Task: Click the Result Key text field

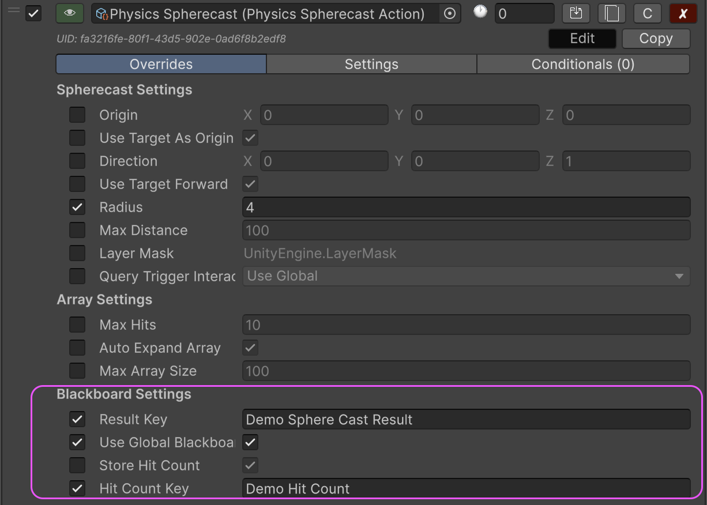Action: [466, 419]
